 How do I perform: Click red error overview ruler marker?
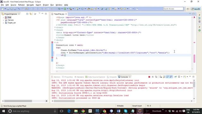tap(194, 17)
